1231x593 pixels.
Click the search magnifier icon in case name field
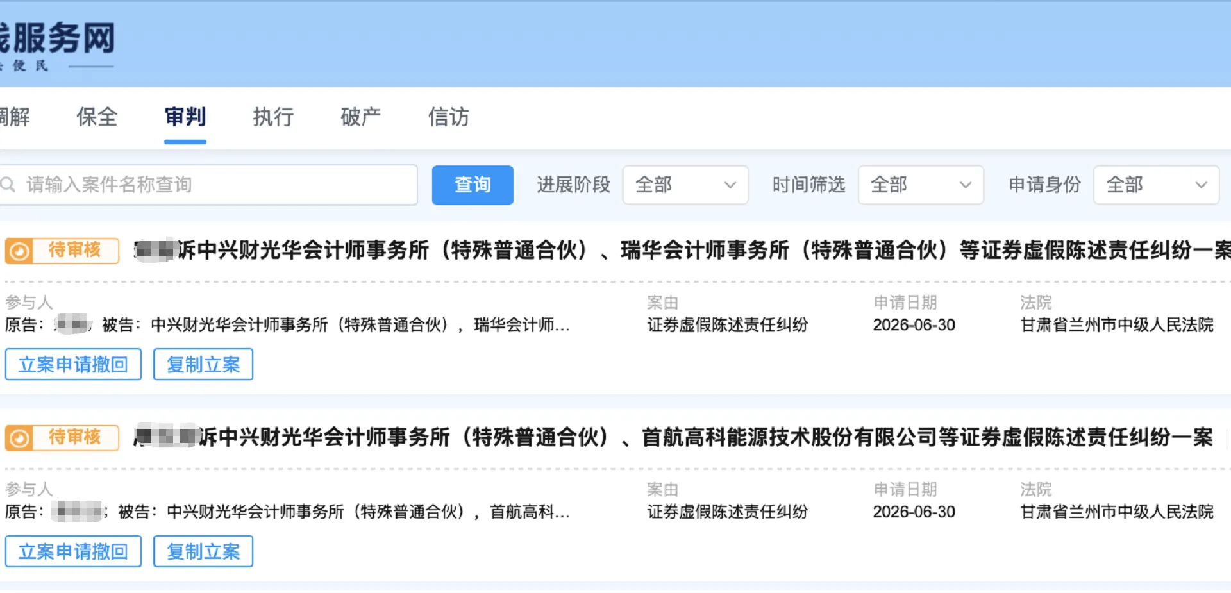click(8, 185)
